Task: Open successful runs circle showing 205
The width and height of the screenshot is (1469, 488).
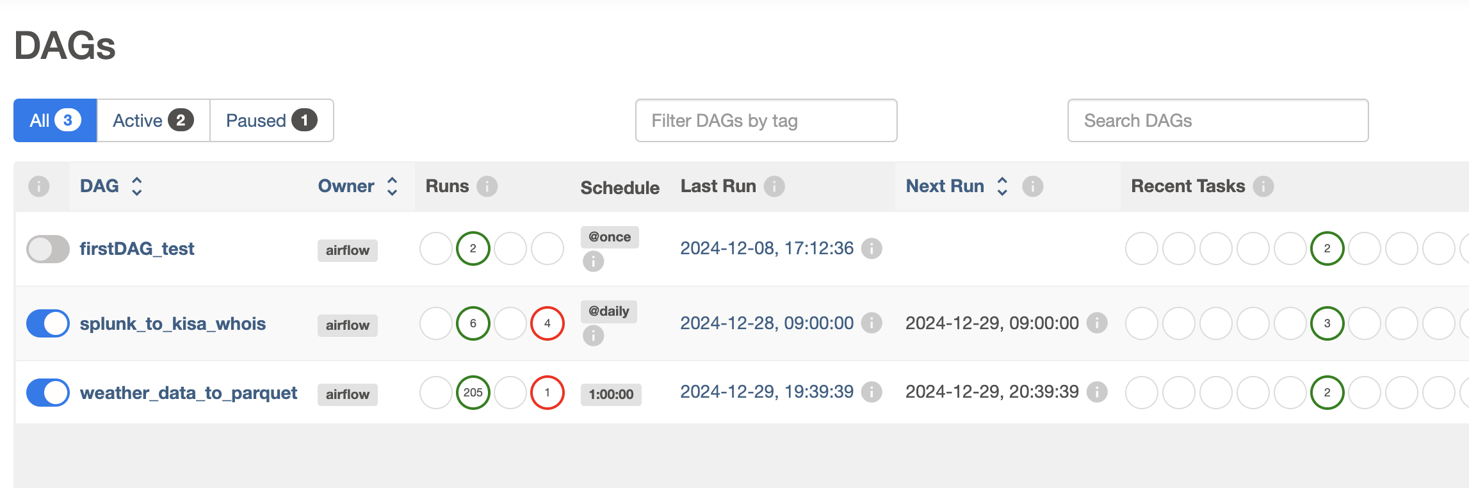Action: 473,393
